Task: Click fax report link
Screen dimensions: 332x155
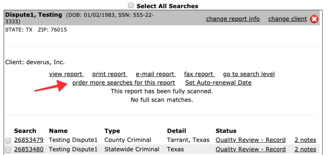Action: (x=200, y=74)
